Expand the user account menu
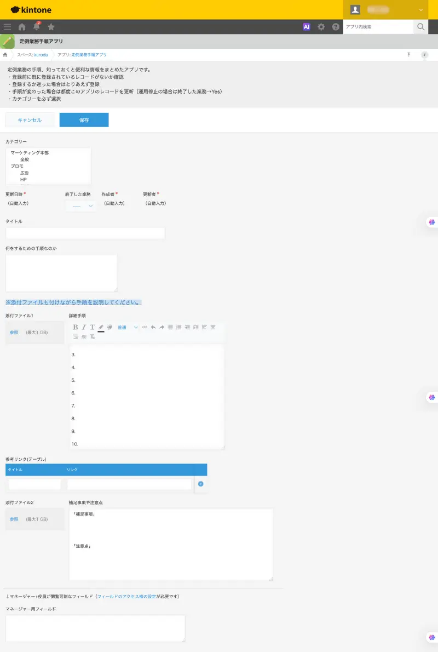This screenshot has width=438, height=652. 420,10
